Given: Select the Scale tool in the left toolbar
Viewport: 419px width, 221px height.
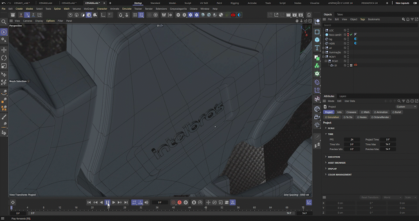Looking at the screenshot, I should click(x=4, y=66).
